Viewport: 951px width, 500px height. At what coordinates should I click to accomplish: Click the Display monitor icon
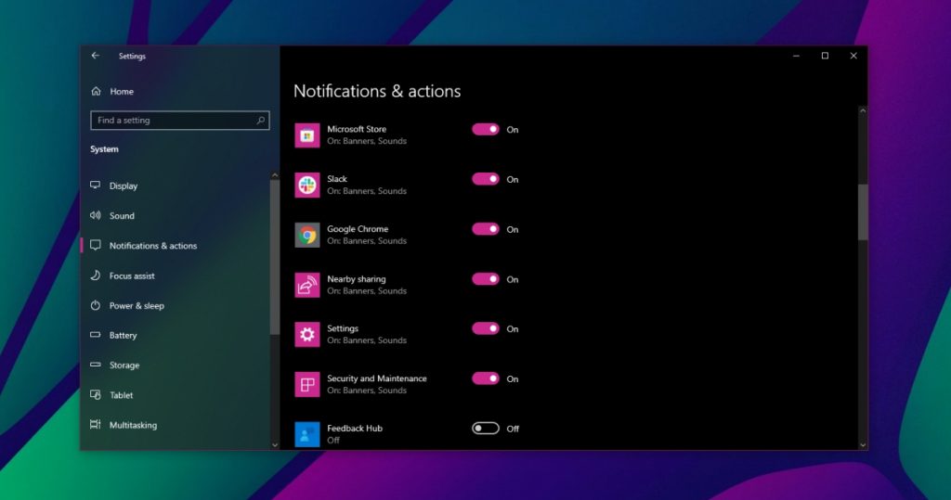tap(96, 185)
